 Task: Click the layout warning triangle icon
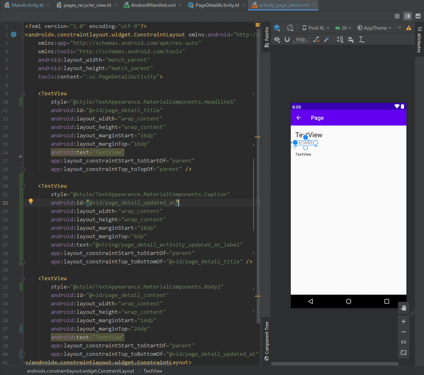408,28
